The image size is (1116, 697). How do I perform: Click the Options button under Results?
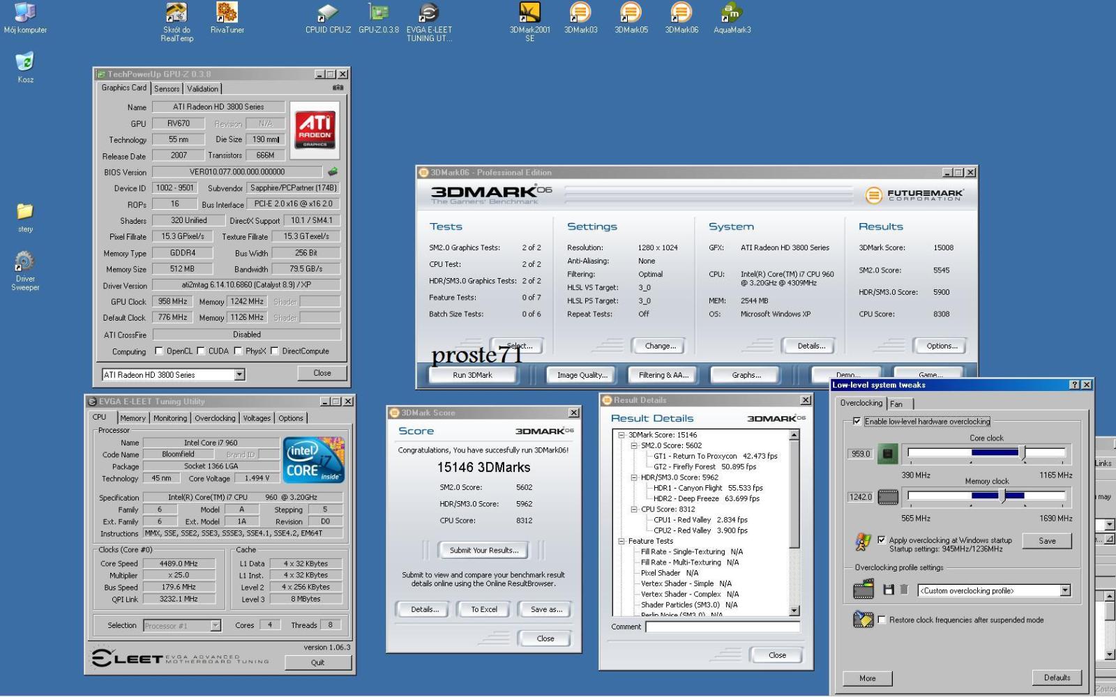(942, 346)
